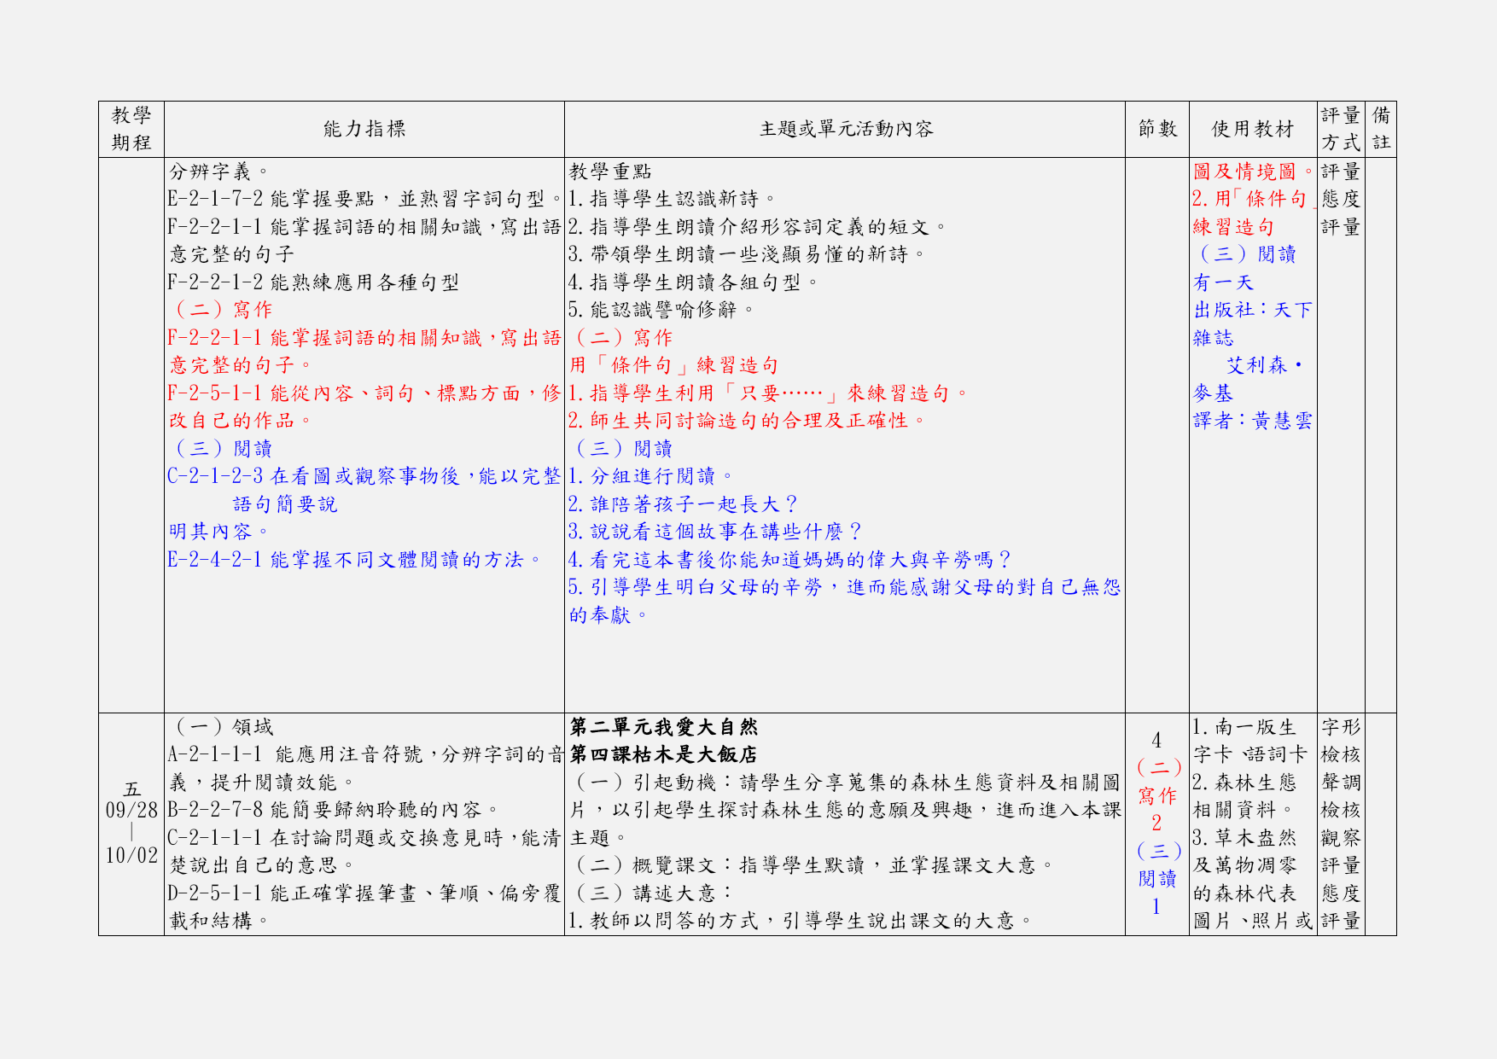Click the assessment text 字形
Viewport: 1497px width, 1059px height.
pos(1341,727)
